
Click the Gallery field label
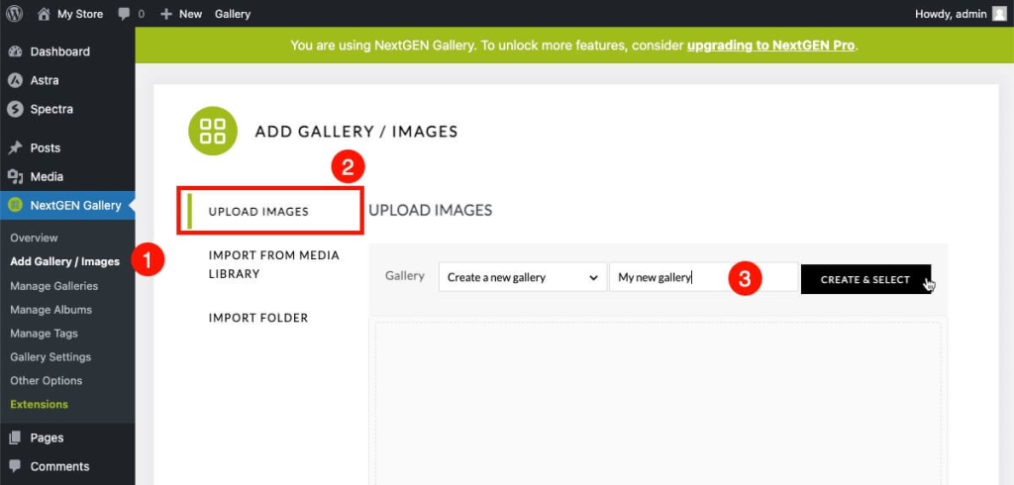pyautogui.click(x=405, y=276)
